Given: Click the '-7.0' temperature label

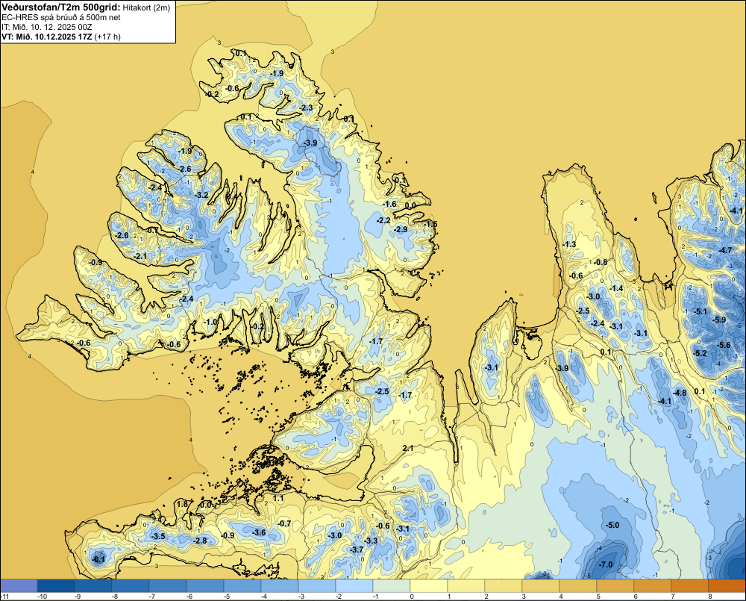Looking at the screenshot, I should [x=605, y=565].
